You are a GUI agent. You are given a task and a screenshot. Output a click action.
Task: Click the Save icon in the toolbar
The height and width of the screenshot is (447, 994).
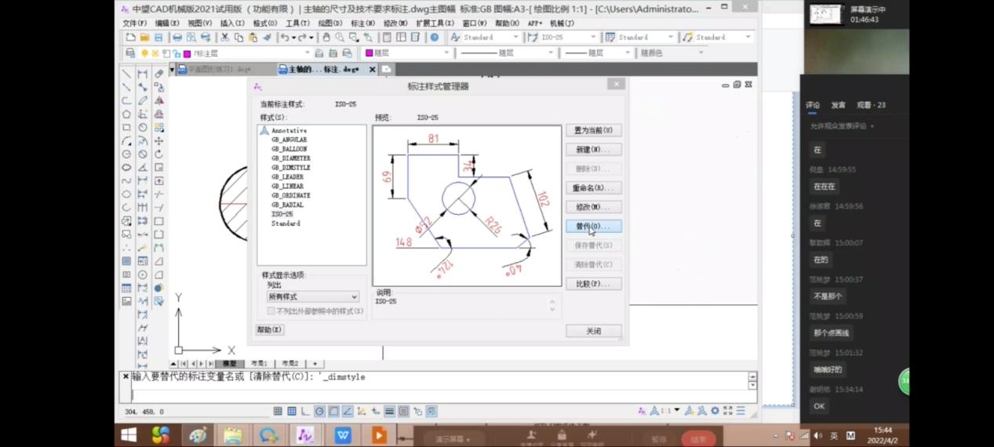[x=158, y=38]
